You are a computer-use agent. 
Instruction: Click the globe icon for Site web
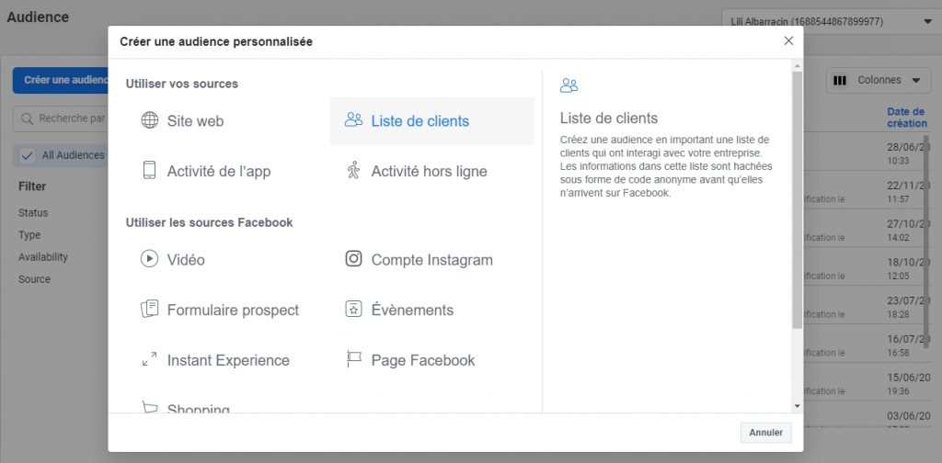click(150, 120)
